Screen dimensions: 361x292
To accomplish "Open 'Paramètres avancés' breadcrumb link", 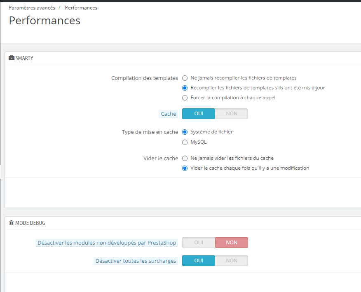I will [33, 8].
